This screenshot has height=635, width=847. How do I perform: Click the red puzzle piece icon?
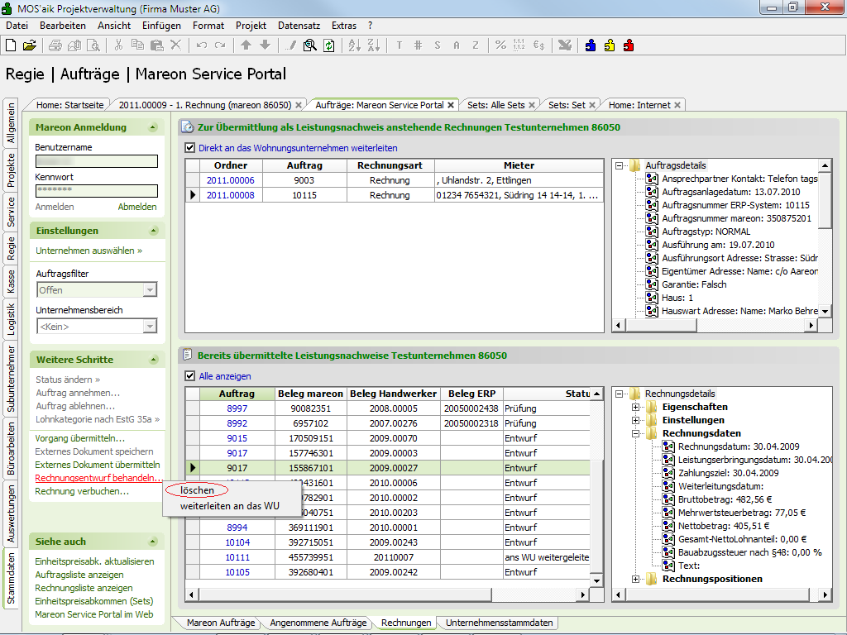[x=629, y=45]
